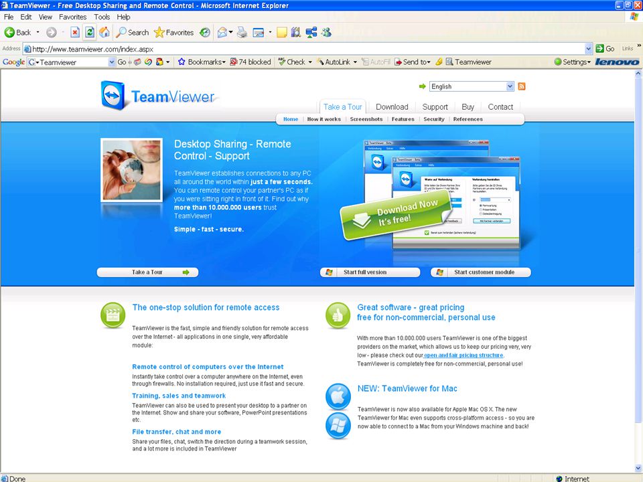Open the Edit menu
This screenshot has height=482, width=643.
pos(26,17)
